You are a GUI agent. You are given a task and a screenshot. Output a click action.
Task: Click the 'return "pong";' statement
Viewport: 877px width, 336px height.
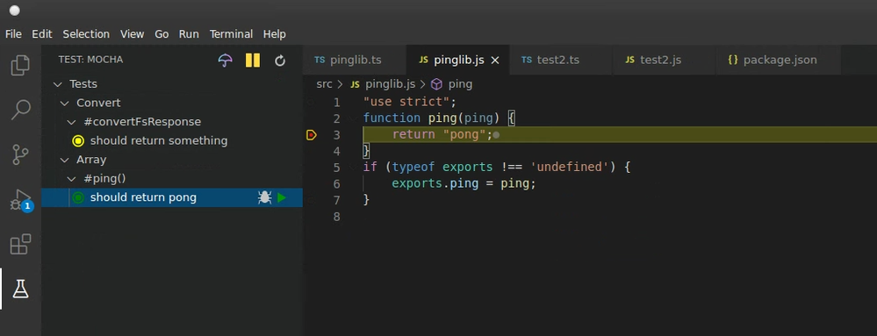(x=442, y=135)
